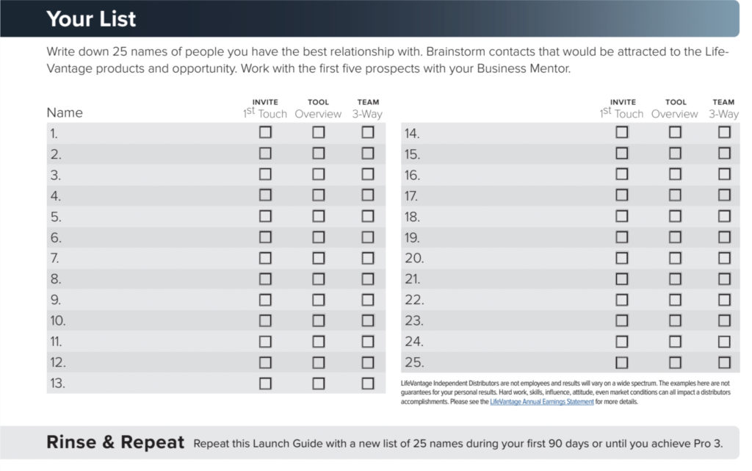
Task: Click the Your List header title
Action: pyautogui.click(x=91, y=18)
